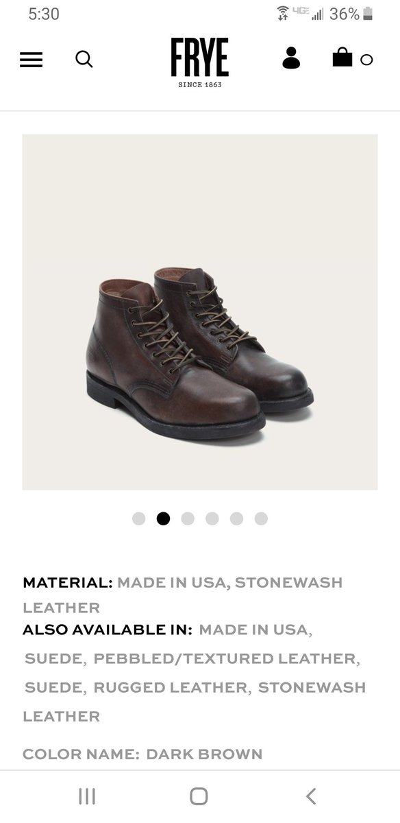Select the third image carousel dot
The width and height of the screenshot is (400, 823).
click(x=188, y=518)
